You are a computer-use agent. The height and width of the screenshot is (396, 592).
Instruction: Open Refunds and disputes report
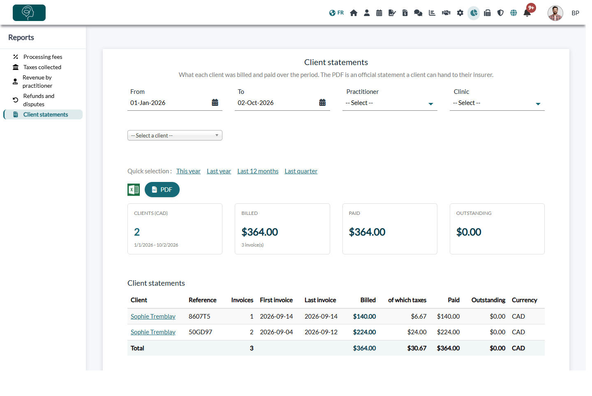click(39, 100)
